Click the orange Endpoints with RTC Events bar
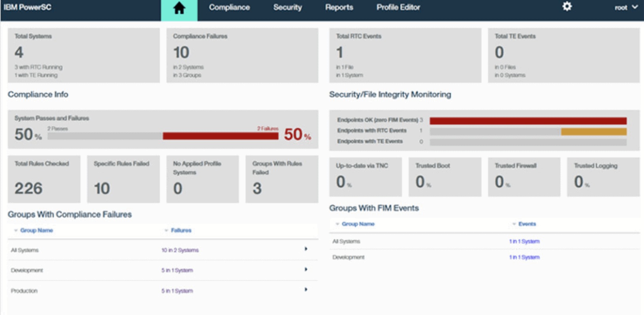This screenshot has width=644, height=315. coord(594,131)
